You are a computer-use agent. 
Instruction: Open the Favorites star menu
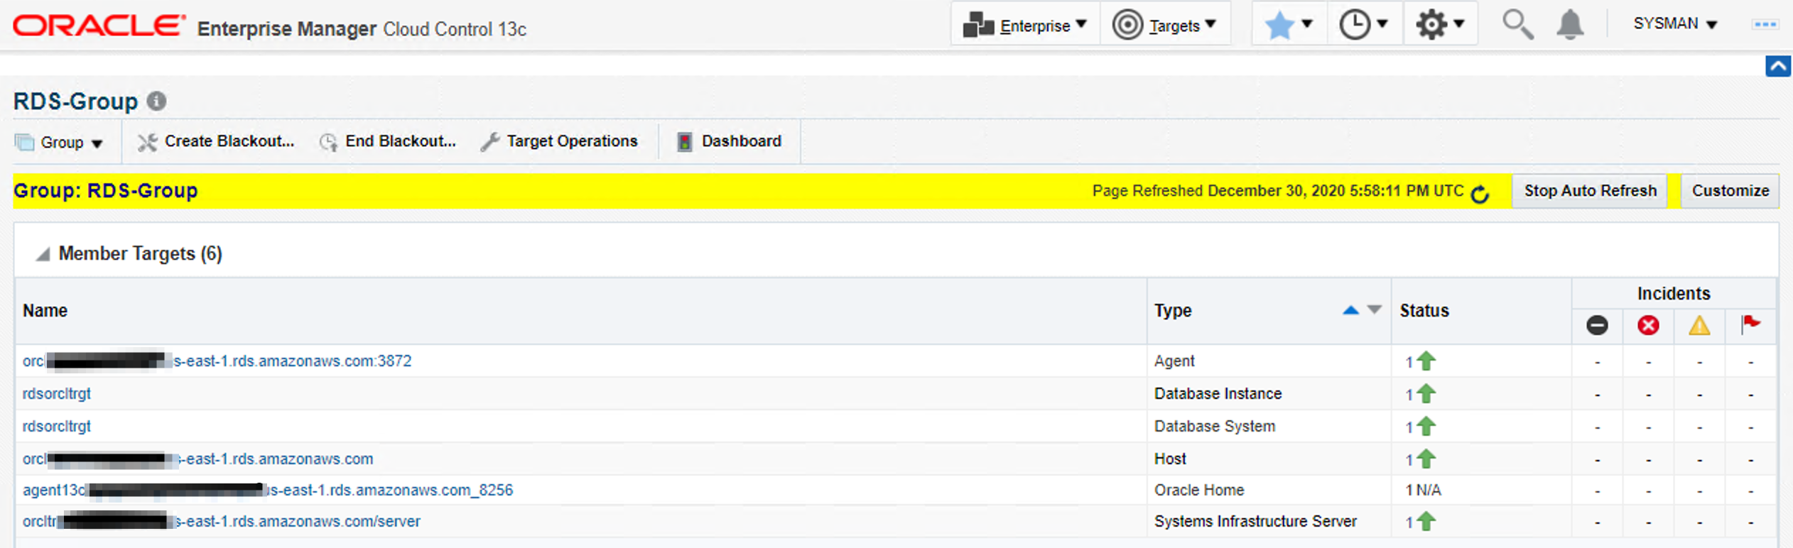[1289, 25]
